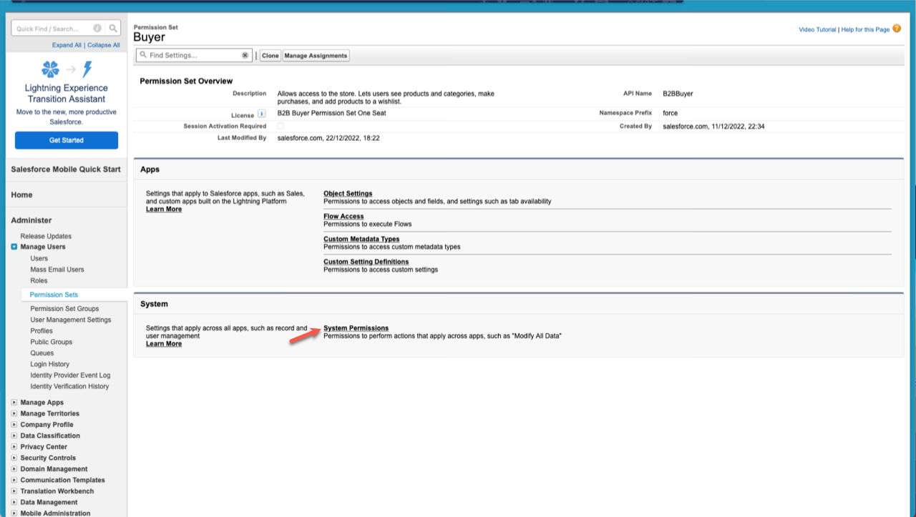The image size is (916, 517).
Task: Expand the Data Management section
Action: (x=14, y=502)
